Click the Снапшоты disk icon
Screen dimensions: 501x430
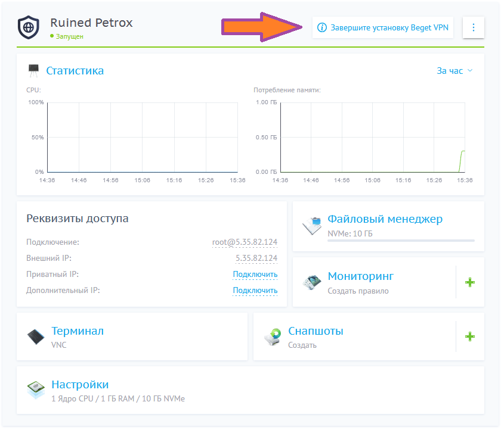pos(273,337)
